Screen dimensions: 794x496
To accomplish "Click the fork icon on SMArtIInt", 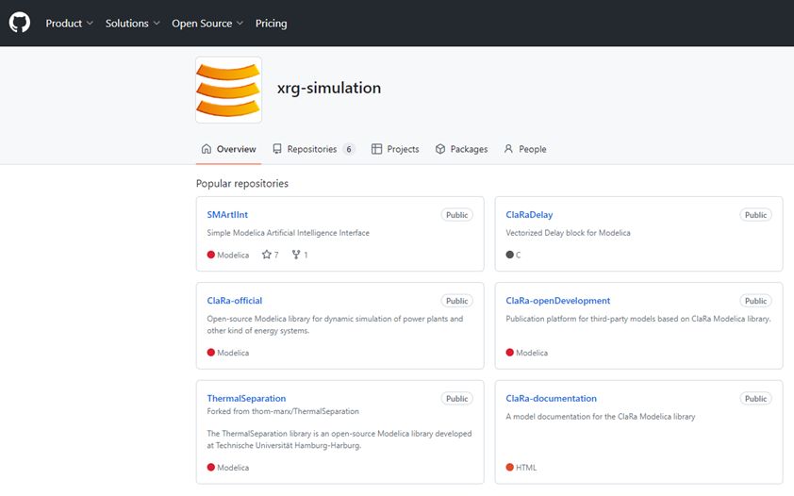I will coord(296,255).
